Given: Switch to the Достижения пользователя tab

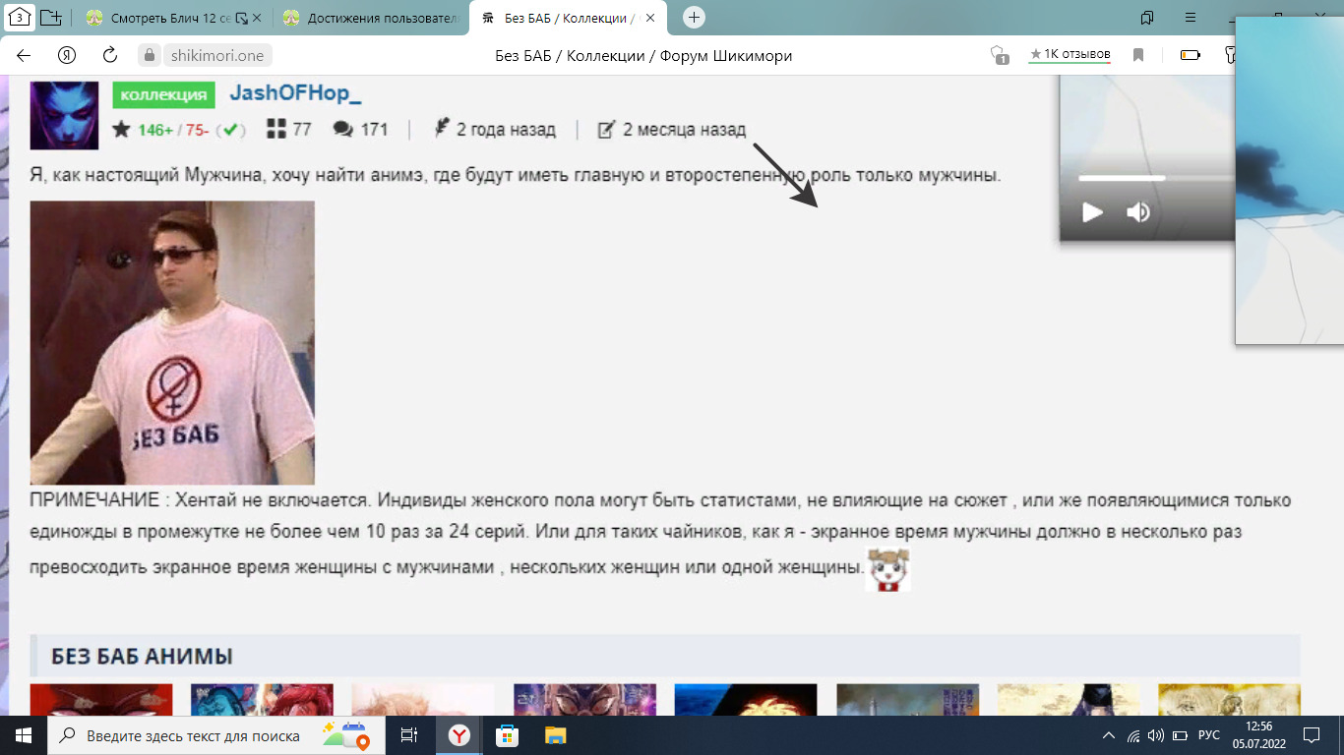Looking at the screenshot, I should click(369, 18).
